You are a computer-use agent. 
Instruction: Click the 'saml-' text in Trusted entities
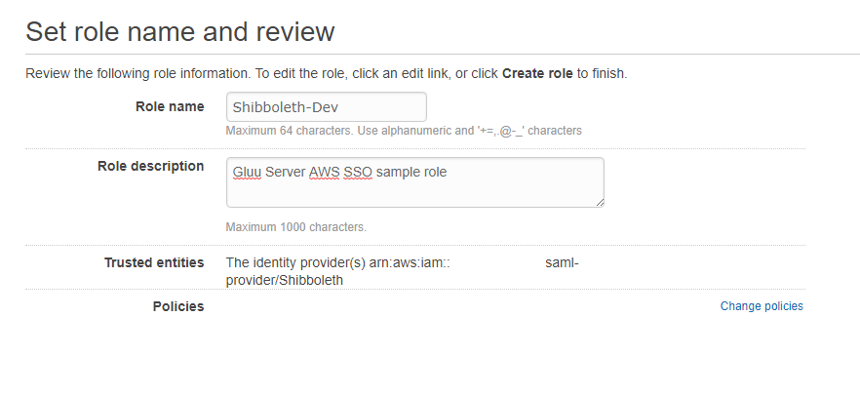click(x=562, y=262)
